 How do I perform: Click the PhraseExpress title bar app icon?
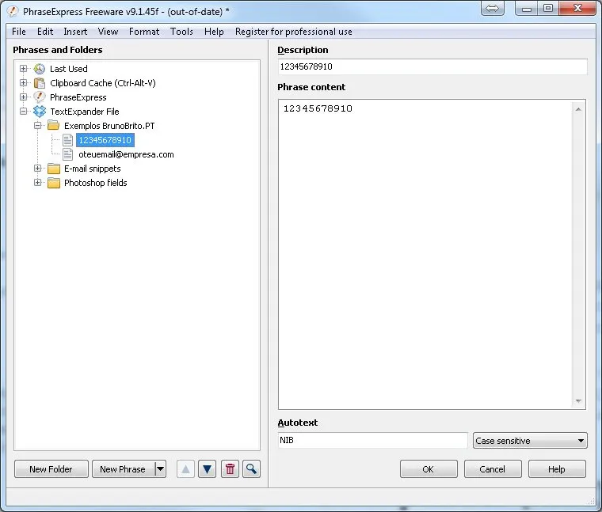(13, 11)
